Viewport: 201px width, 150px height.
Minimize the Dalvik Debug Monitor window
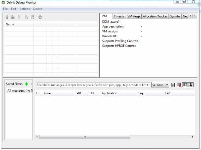(x=177, y=2)
